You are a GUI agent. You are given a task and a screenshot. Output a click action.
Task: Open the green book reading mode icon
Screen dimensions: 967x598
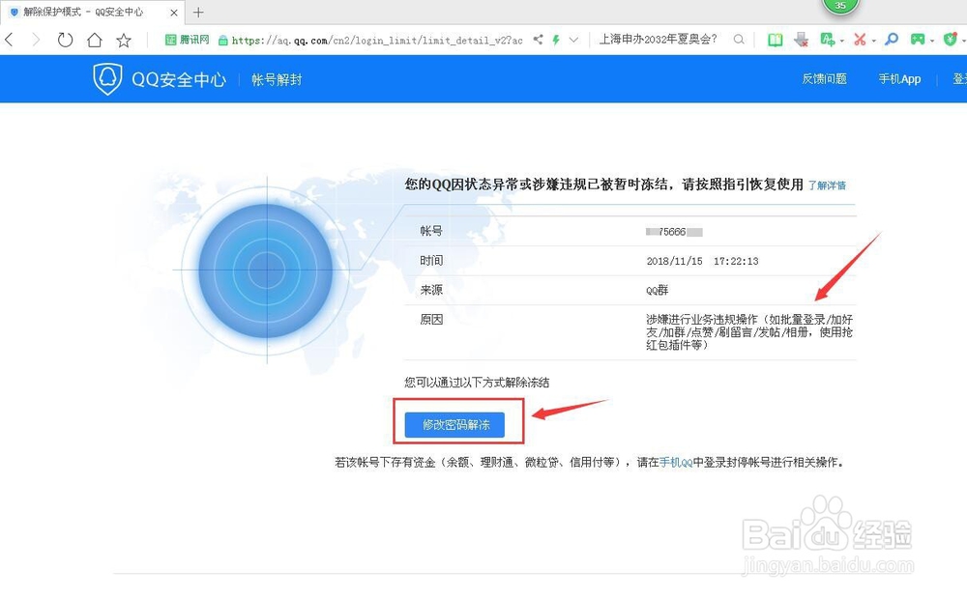click(x=776, y=40)
